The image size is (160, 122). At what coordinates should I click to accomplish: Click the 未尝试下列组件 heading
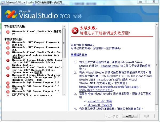(x=14, y=39)
